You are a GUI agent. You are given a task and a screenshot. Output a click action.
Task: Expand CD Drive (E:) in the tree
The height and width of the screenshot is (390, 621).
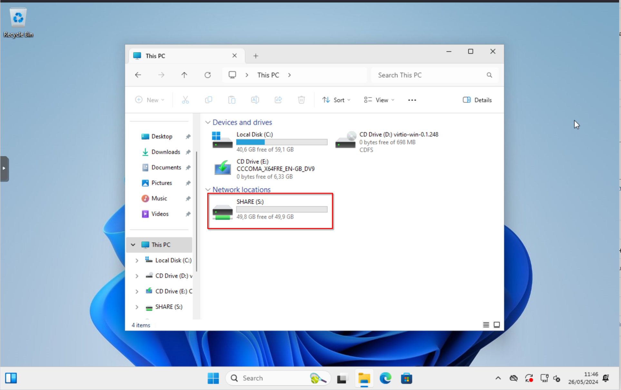(x=137, y=291)
